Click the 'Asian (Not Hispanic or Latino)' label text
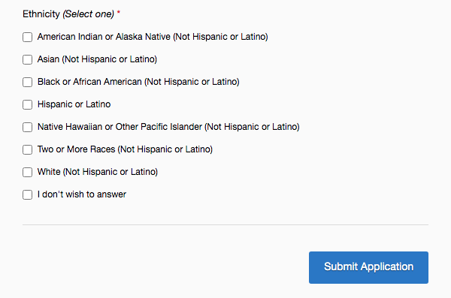The height and width of the screenshot is (298, 451). (97, 59)
